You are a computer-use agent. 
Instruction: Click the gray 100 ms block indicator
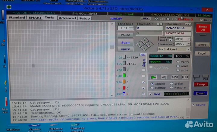pyautogui.click(x=124, y=63)
